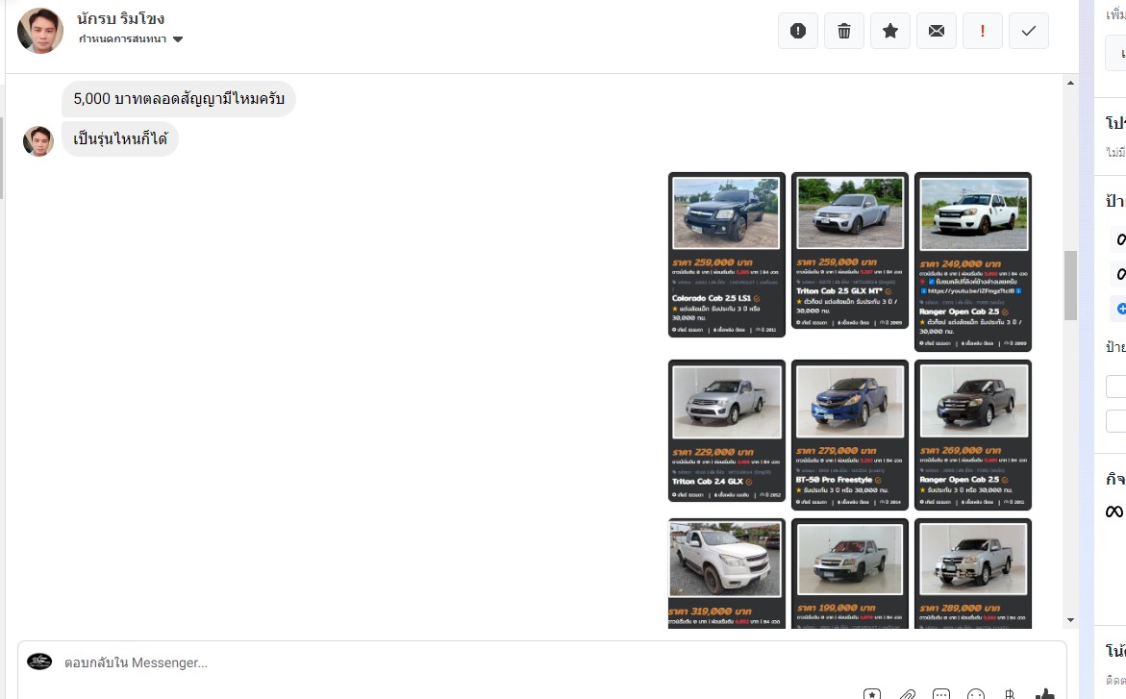Attach a file with paperclip icon

pyautogui.click(x=907, y=694)
